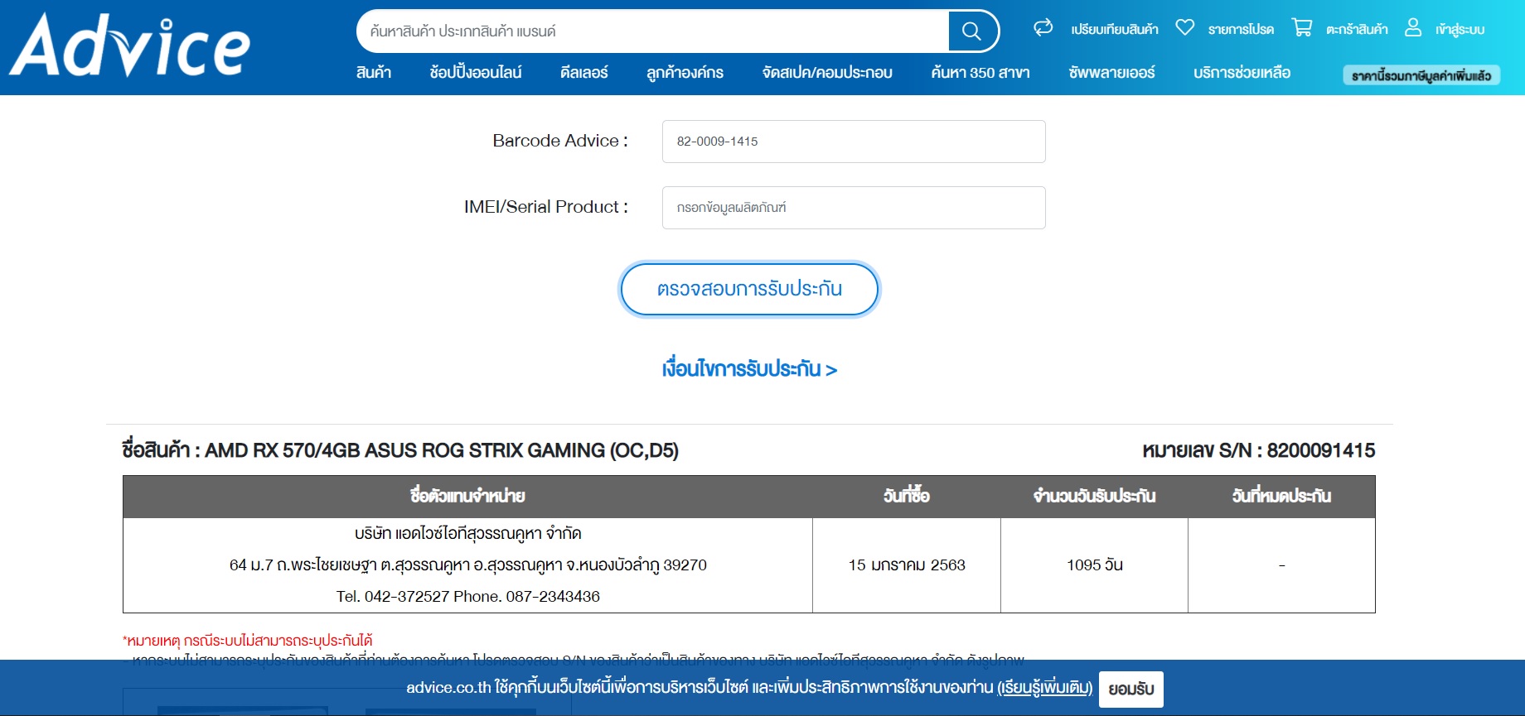
Task: Open the สินค้า menu
Action: point(374,73)
